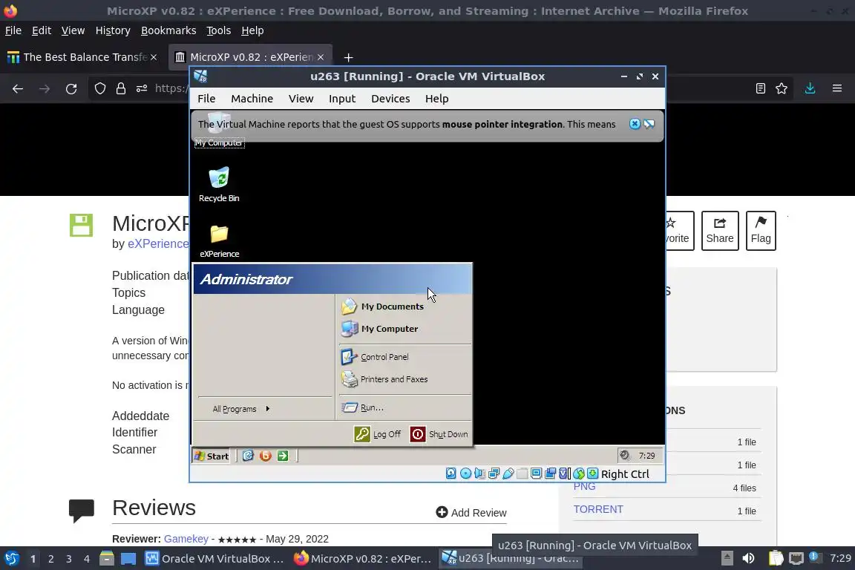This screenshot has height=570, width=855.
Task: Click the recording status icon
Action: [x=550, y=474]
